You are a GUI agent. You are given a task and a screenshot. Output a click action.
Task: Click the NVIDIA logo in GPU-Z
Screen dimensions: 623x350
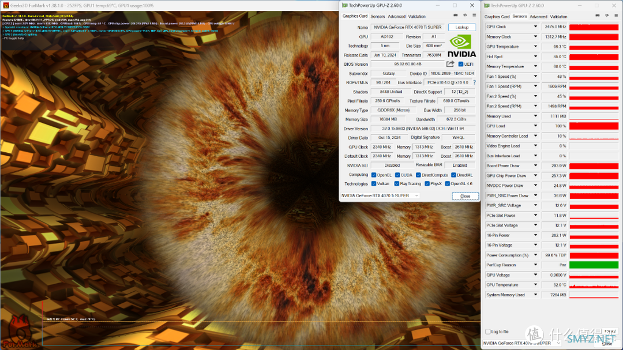pyautogui.click(x=461, y=46)
